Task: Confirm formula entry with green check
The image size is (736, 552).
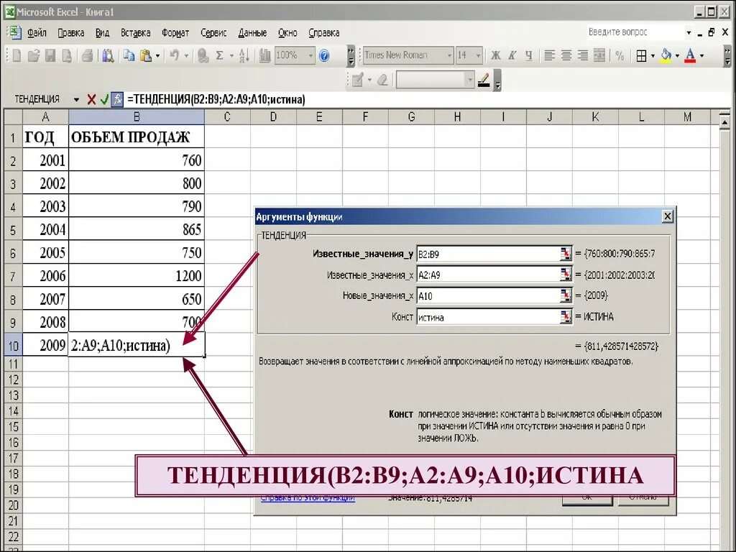Action: pos(104,99)
